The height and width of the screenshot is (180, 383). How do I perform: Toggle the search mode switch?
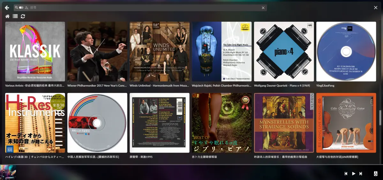click(x=21, y=7)
